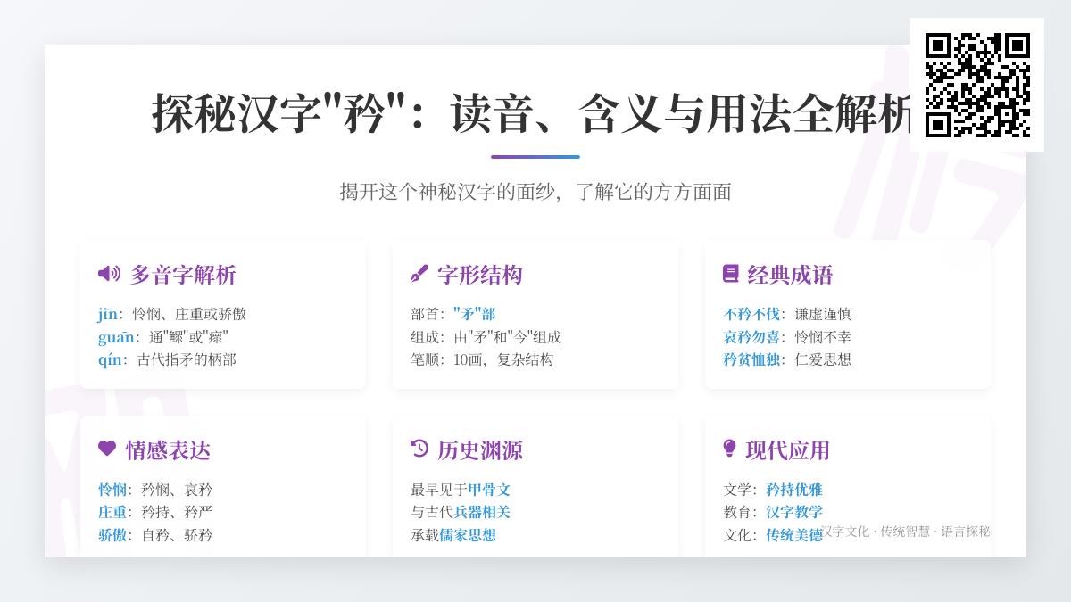Image resolution: width=1071 pixels, height=602 pixels.
Task: Click the definition 古代指矛的柄部
Action: (x=187, y=359)
